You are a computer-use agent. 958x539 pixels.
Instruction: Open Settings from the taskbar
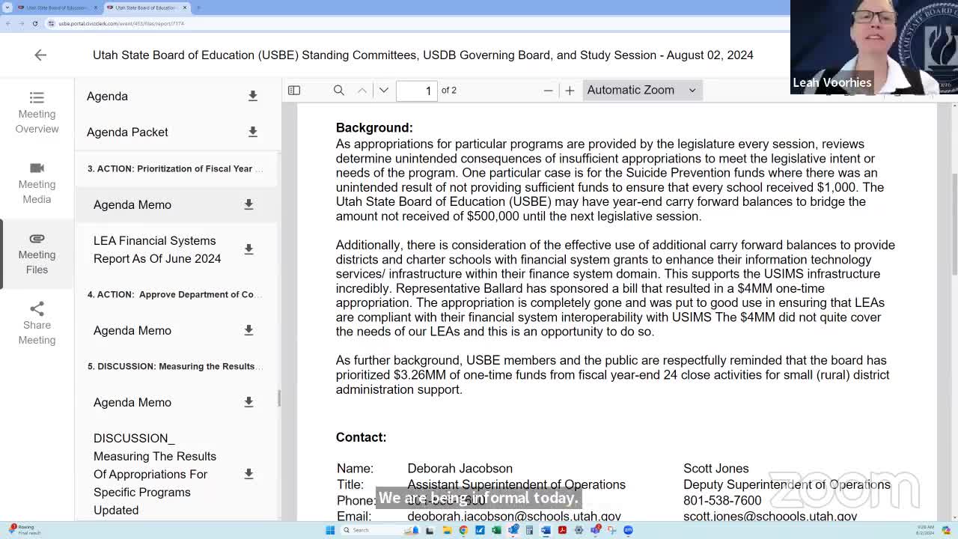579,530
